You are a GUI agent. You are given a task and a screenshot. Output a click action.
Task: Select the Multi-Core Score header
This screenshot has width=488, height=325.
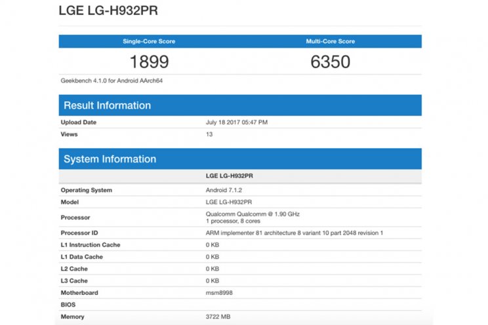click(x=331, y=41)
